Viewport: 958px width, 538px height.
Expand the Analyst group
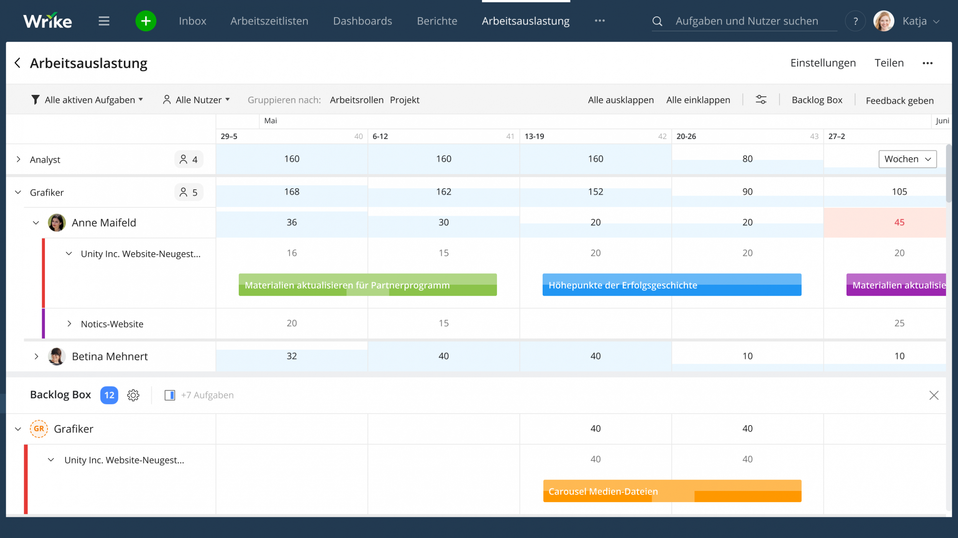18,159
